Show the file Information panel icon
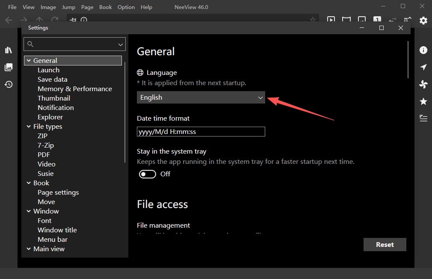Screen dimensions: 432x279 click(x=423, y=50)
